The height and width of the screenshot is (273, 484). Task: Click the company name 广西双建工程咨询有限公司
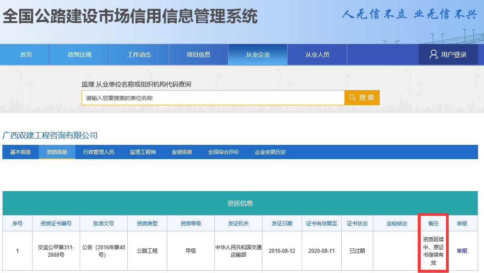(50, 135)
